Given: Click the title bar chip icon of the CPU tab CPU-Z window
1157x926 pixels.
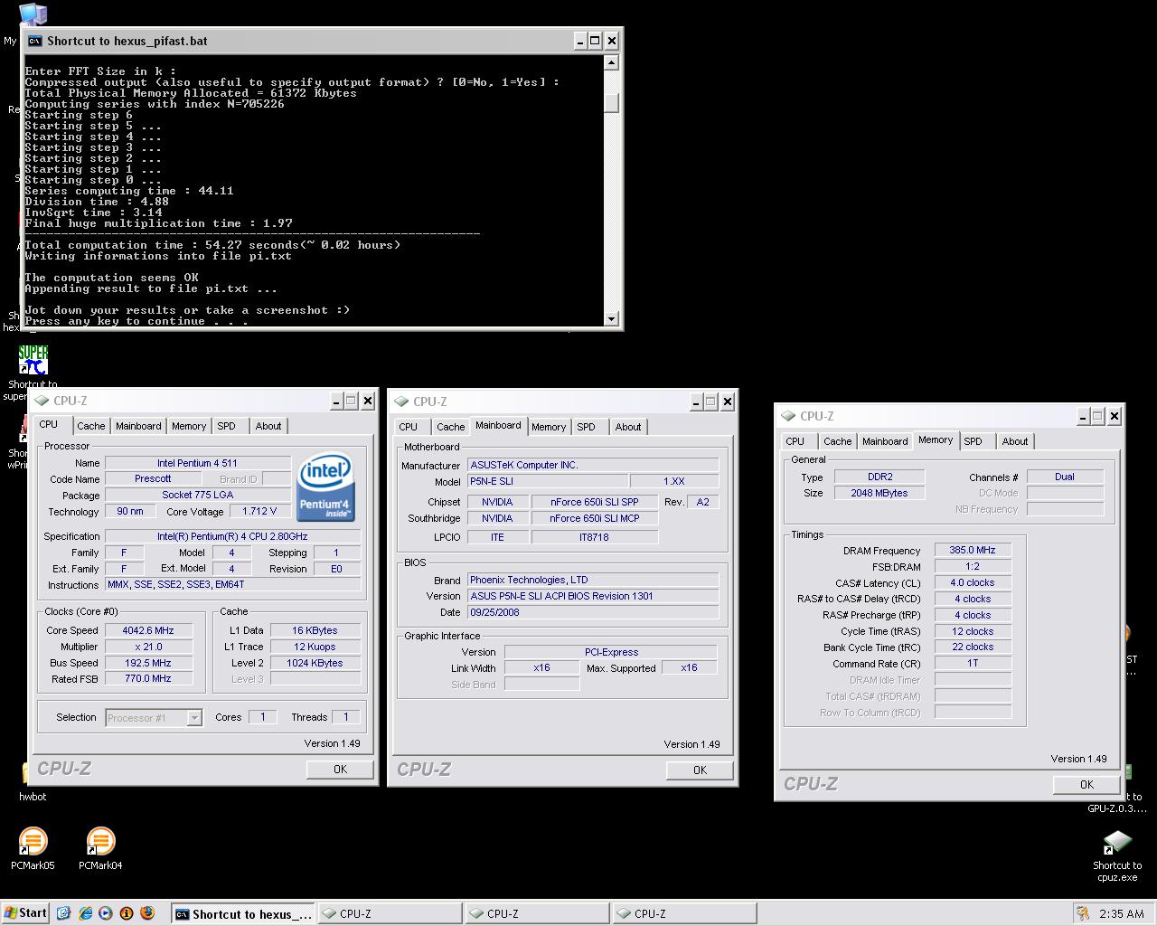Looking at the screenshot, I should pos(42,401).
